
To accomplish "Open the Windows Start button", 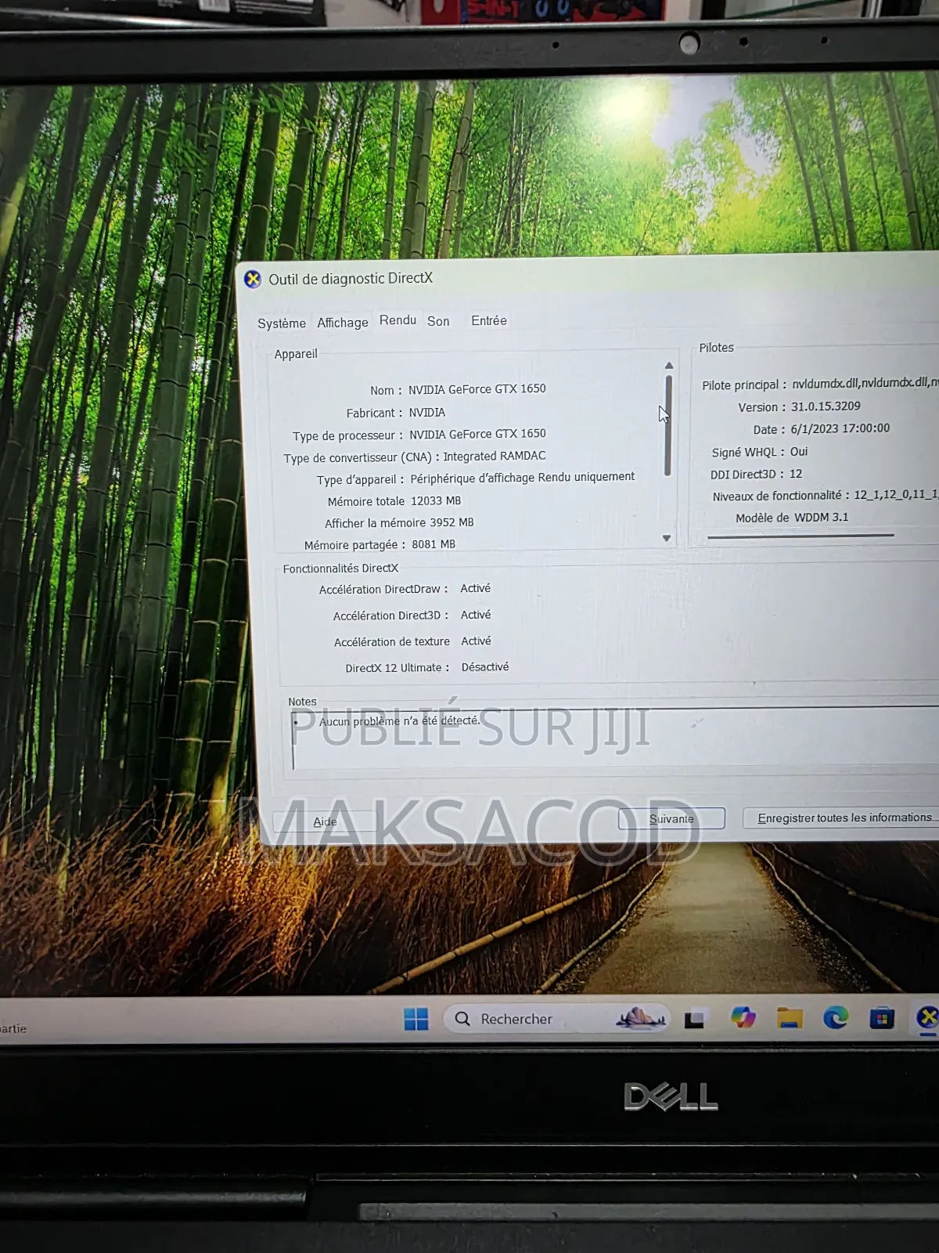I will [416, 1019].
